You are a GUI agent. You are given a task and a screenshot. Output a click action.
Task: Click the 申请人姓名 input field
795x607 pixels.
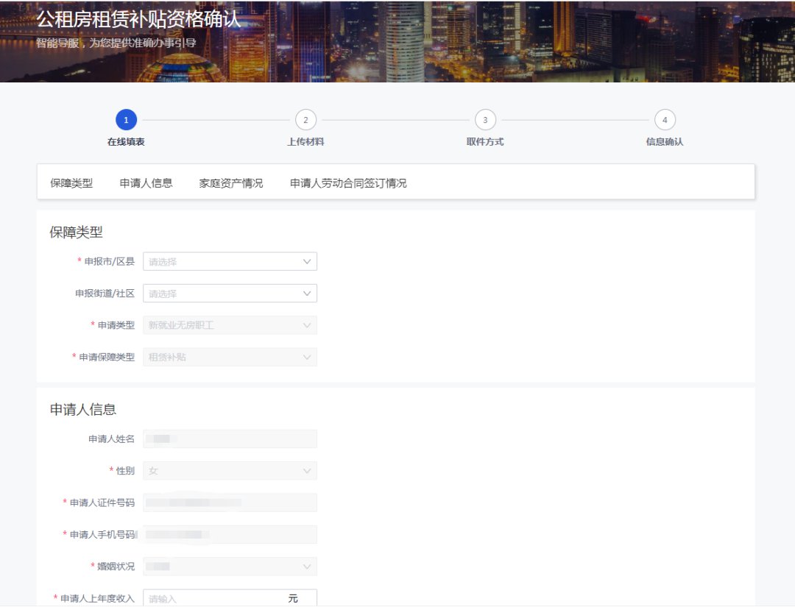tap(230, 439)
